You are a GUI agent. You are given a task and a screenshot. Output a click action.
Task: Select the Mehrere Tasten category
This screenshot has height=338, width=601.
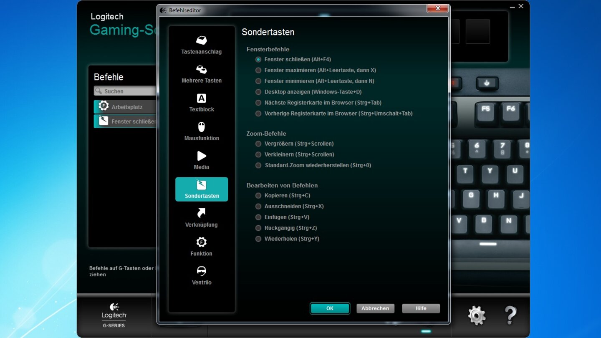pyautogui.click(x=202, y=74)
